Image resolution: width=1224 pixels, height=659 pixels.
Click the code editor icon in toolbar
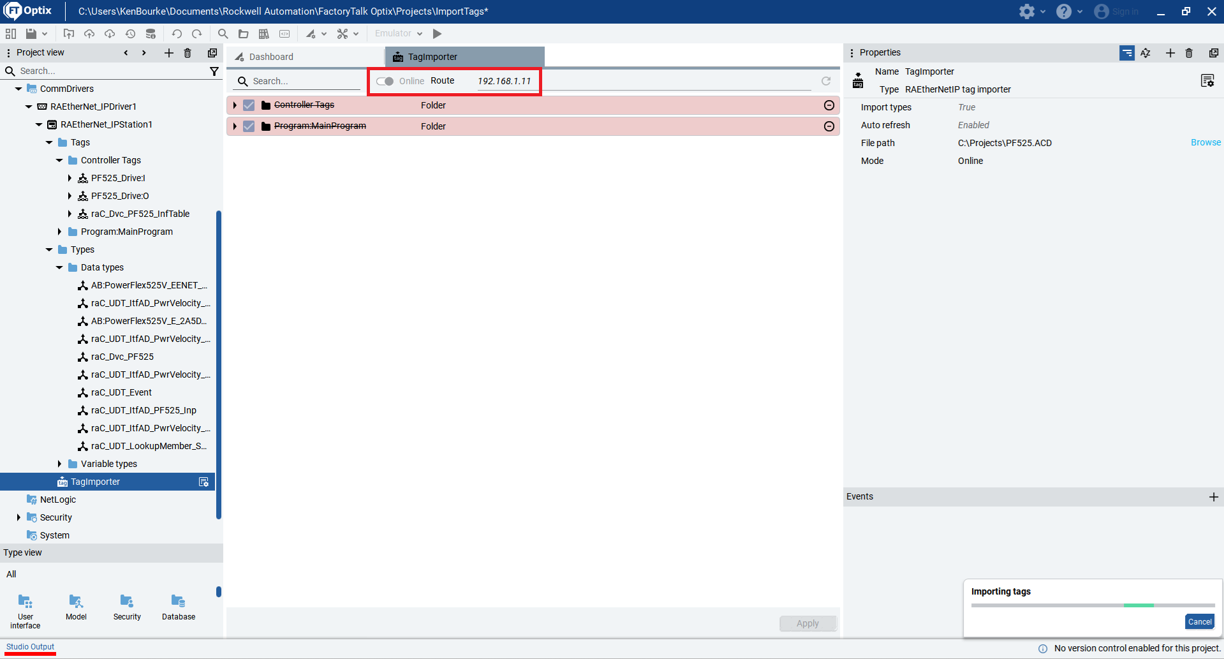(284, 34)
